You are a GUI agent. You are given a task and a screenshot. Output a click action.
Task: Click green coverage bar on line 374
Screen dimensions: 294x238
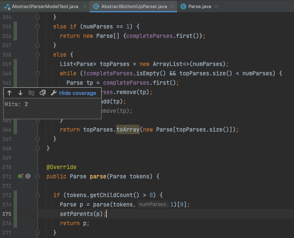tap(15, 204)
